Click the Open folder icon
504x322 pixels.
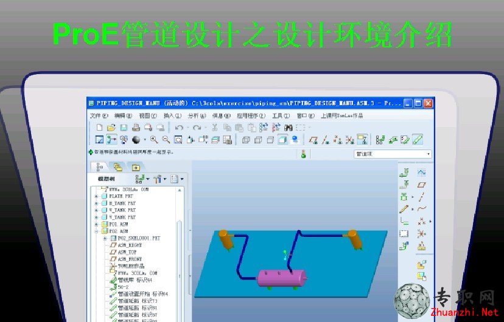(111, 128)
